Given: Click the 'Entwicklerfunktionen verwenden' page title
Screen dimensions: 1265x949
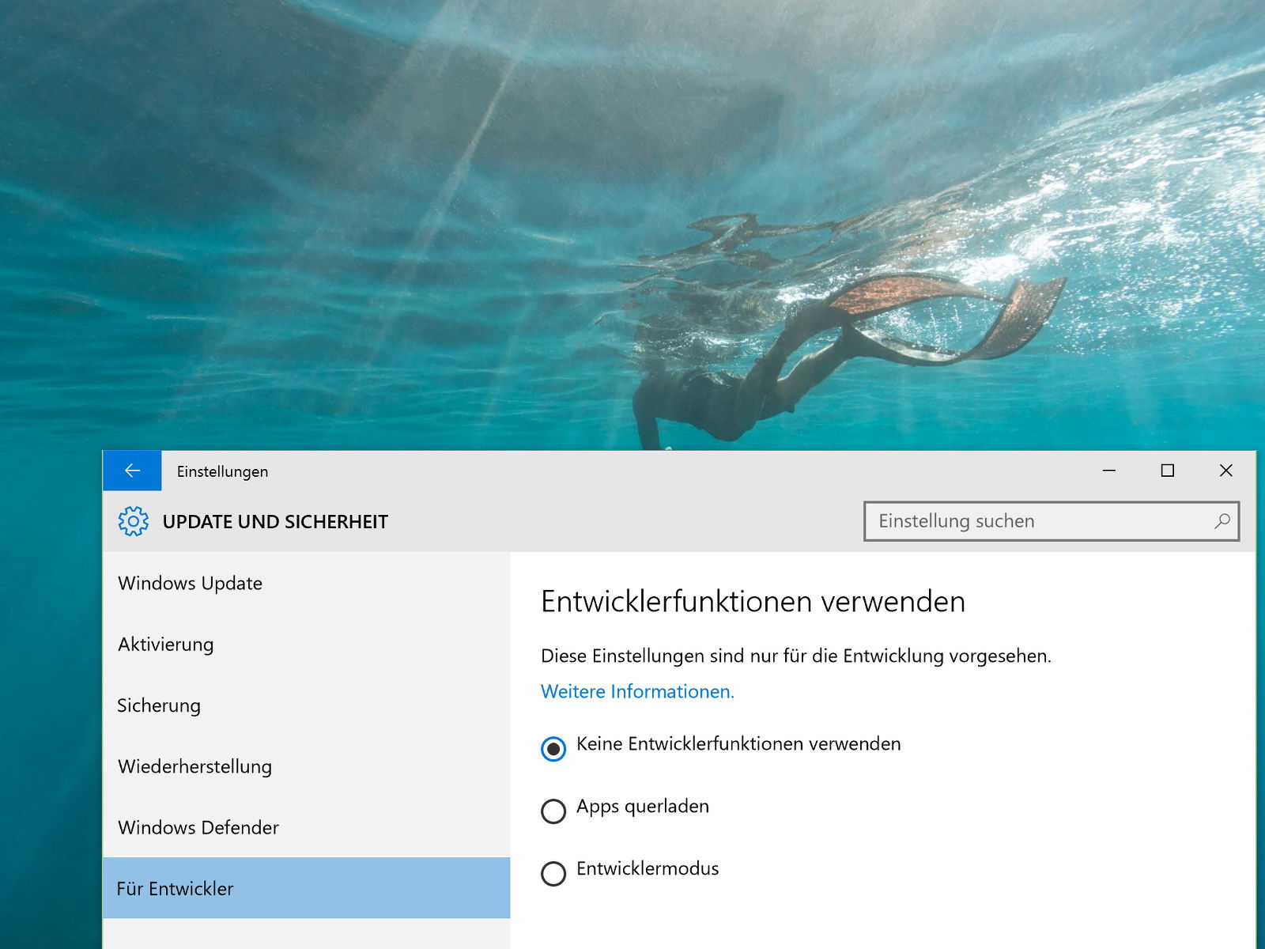Looking at the screenshot, I should click(753, 602).
